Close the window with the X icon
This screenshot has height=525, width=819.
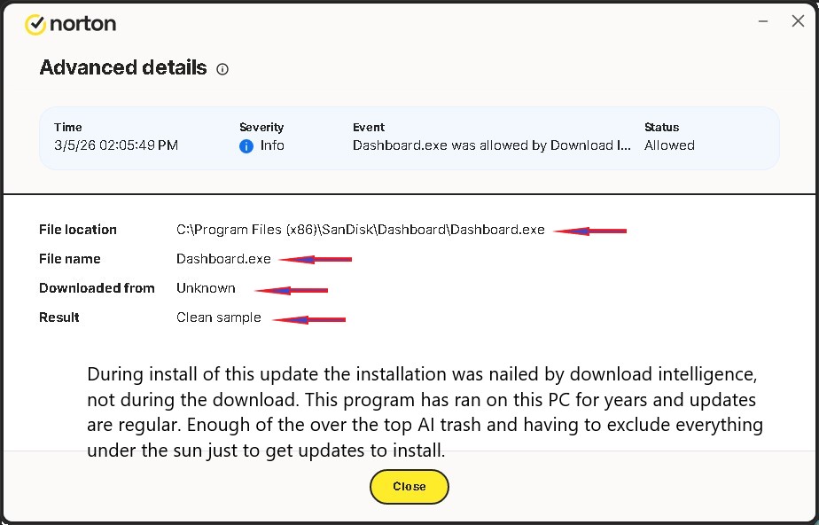(x=798, y=21)
